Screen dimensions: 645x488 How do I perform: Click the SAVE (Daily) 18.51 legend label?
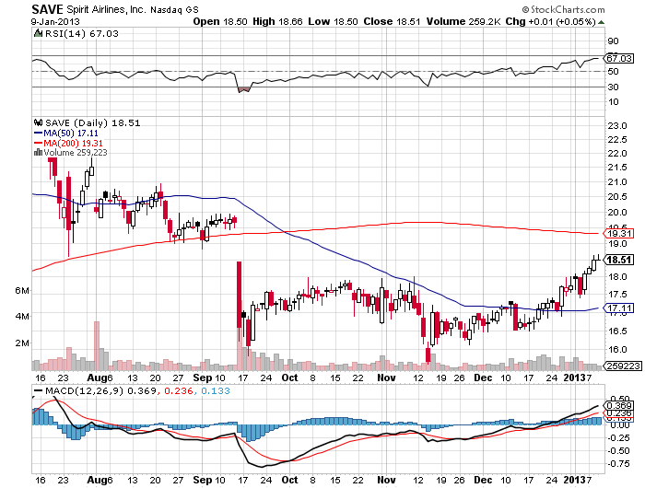pyautogui.click(x=92, y=122)
